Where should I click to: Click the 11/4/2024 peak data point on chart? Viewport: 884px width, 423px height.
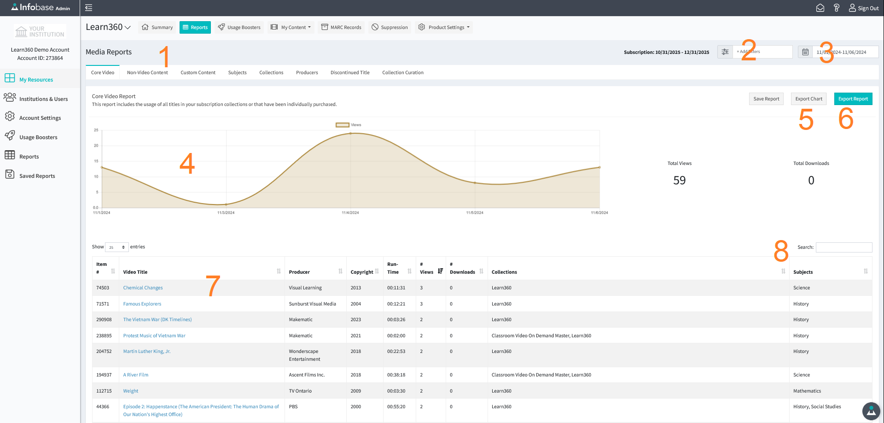tap(350, 133)
